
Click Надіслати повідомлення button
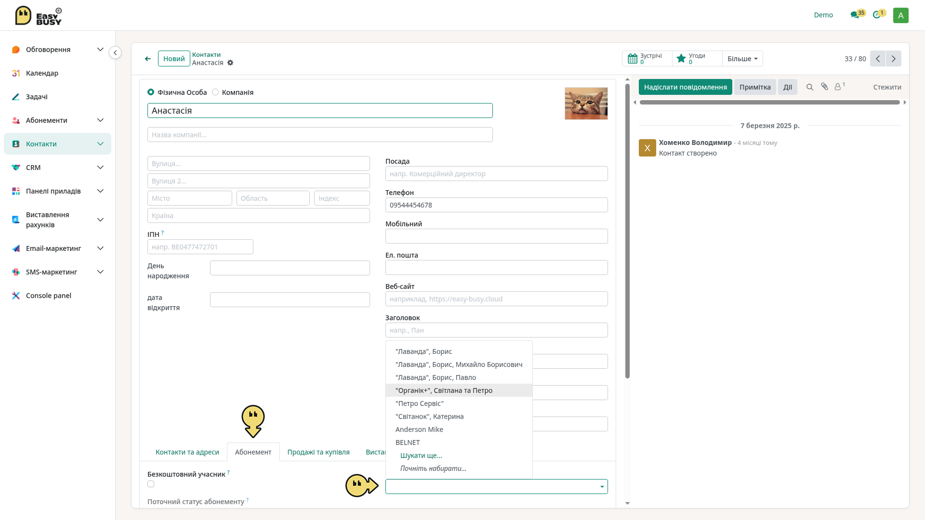pos(685,87)
